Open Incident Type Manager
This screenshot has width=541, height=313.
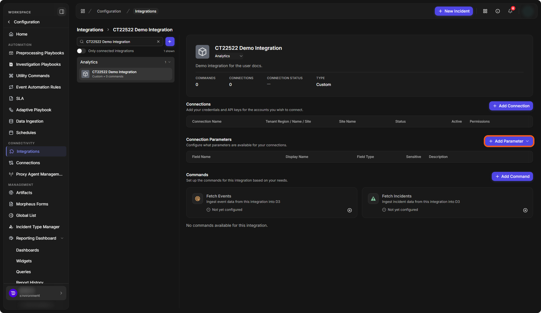pyautogui.click(x=36, y=227)
